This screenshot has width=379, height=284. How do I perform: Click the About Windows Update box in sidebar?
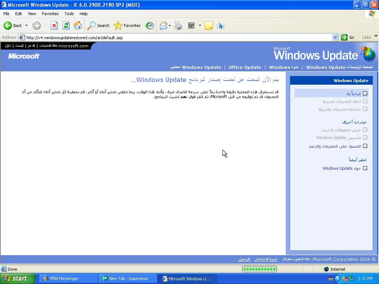tap(365, 168)
